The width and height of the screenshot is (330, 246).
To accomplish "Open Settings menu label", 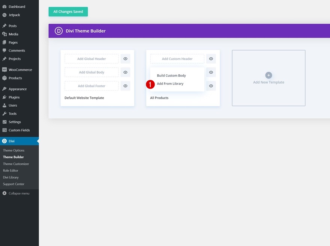I will 15,122.
